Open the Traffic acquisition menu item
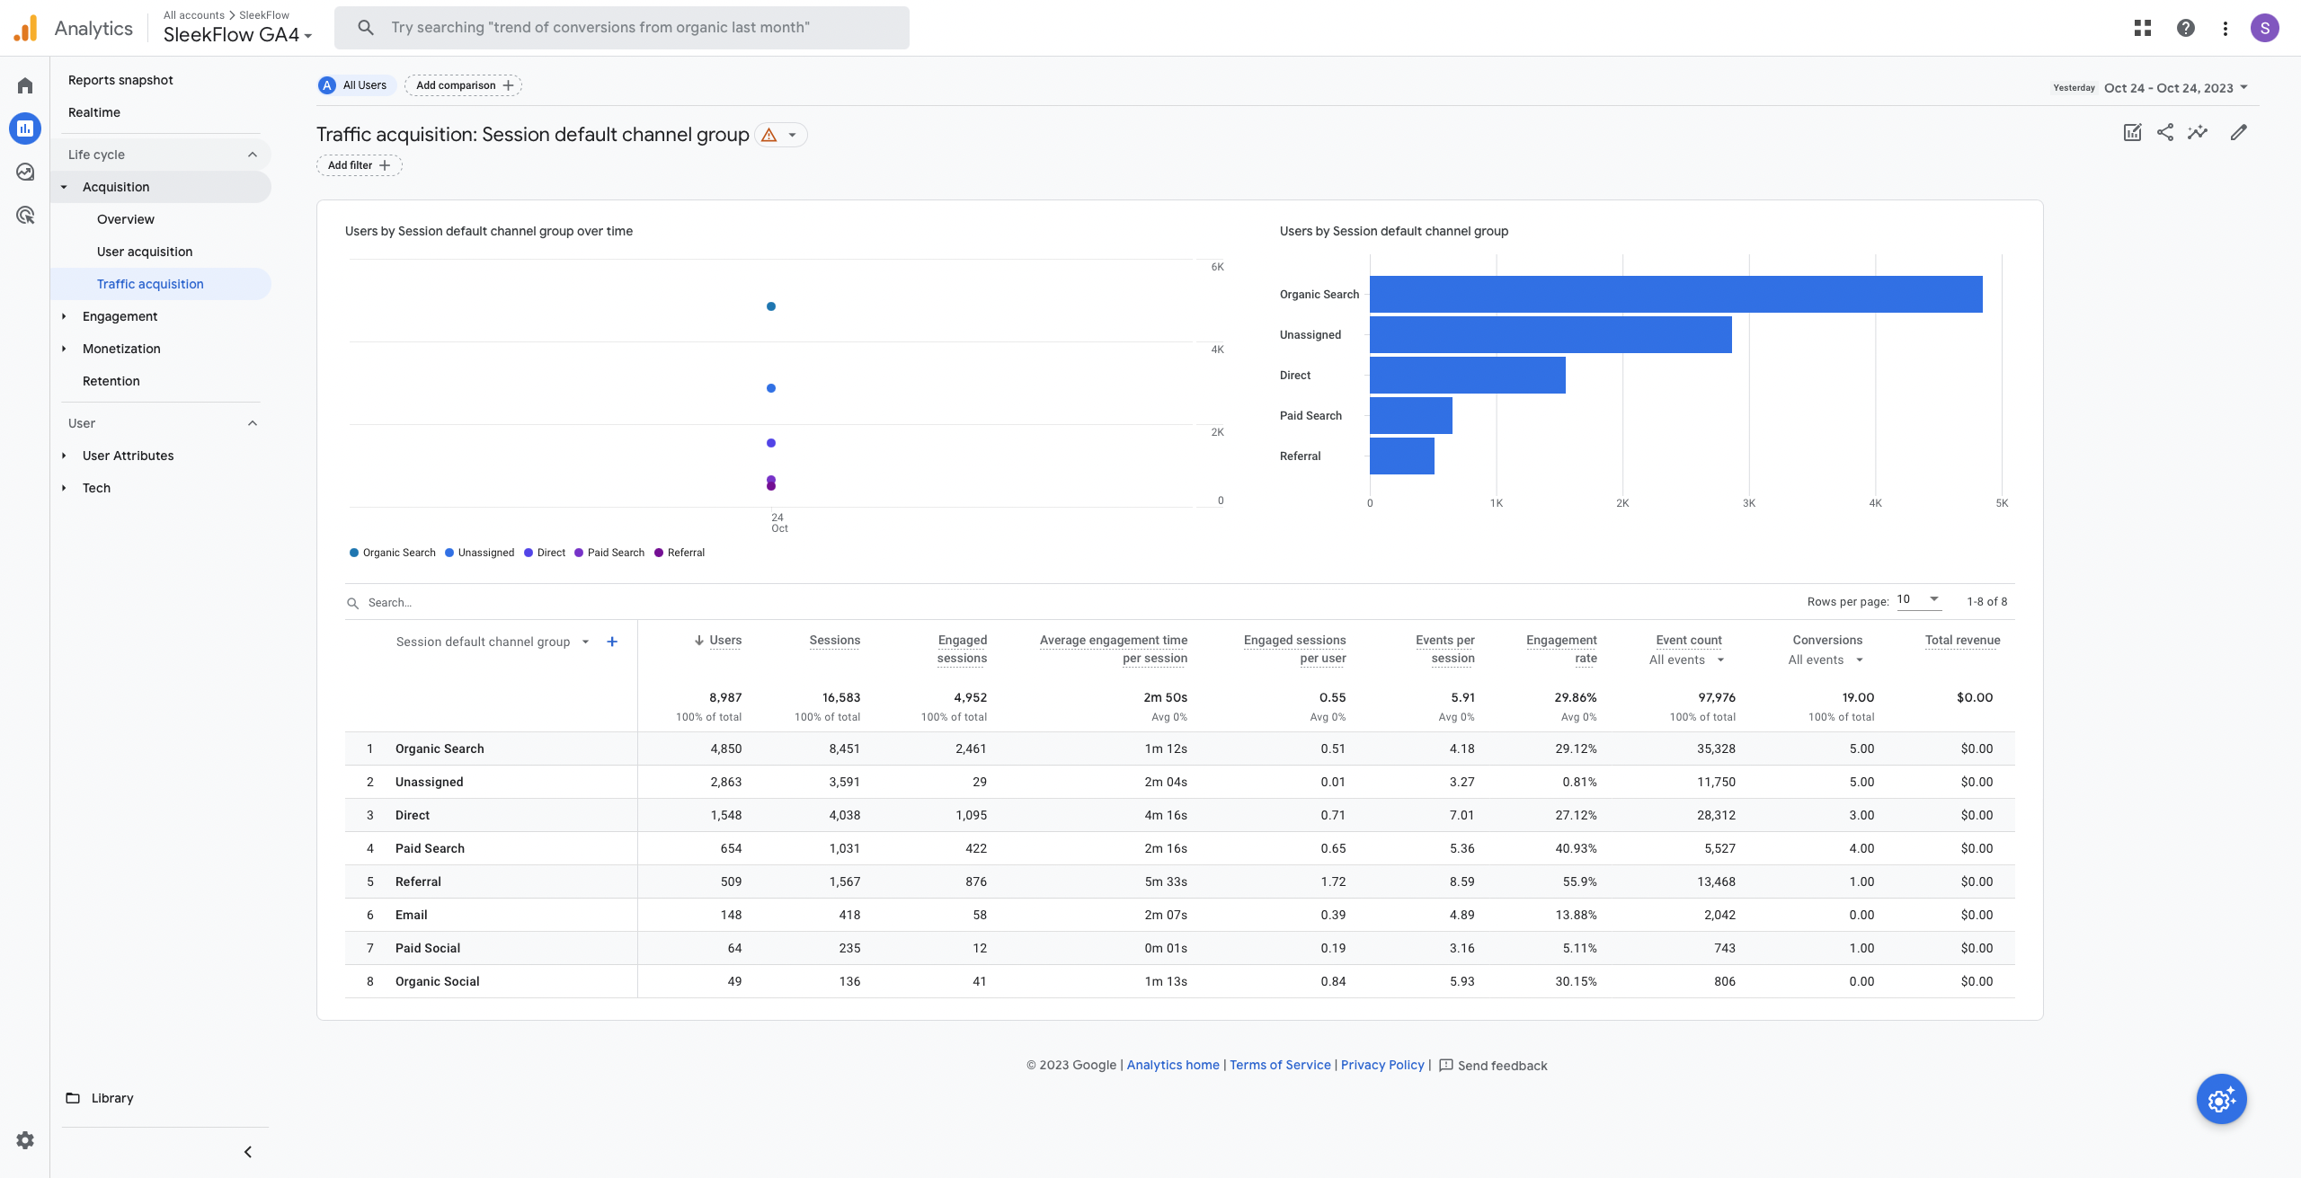 (x=150, y=282)
